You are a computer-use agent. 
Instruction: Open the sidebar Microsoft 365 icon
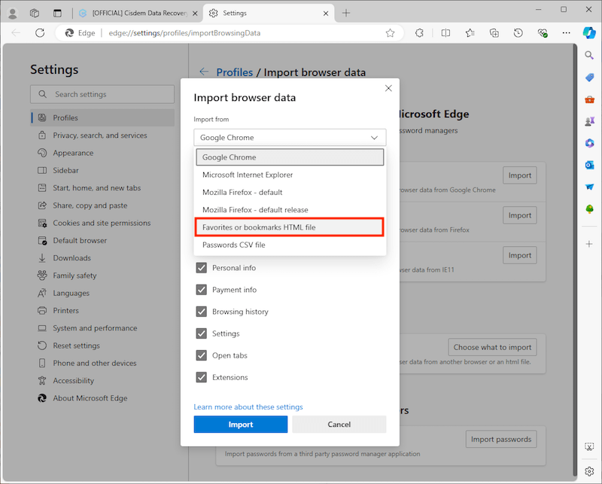coord(589,143)
